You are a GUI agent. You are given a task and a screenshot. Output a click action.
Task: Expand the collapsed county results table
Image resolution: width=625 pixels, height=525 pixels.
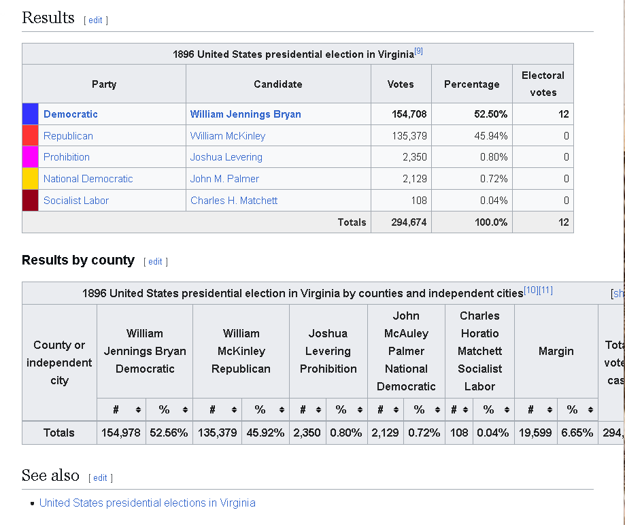(x=619, y=294)
